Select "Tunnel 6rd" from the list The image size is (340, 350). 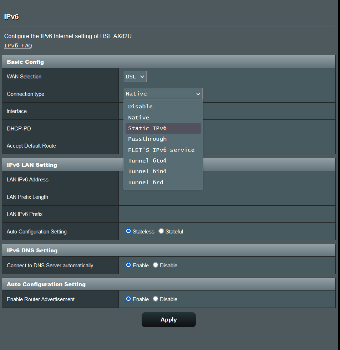pyautogui.click(x=146, y=182)
